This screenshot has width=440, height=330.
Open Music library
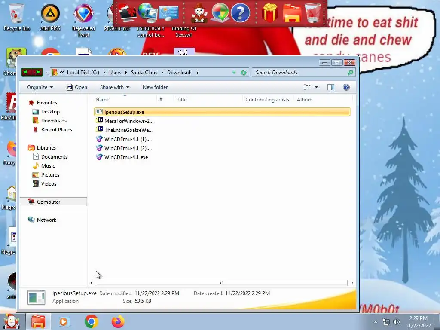coord(48,166)
